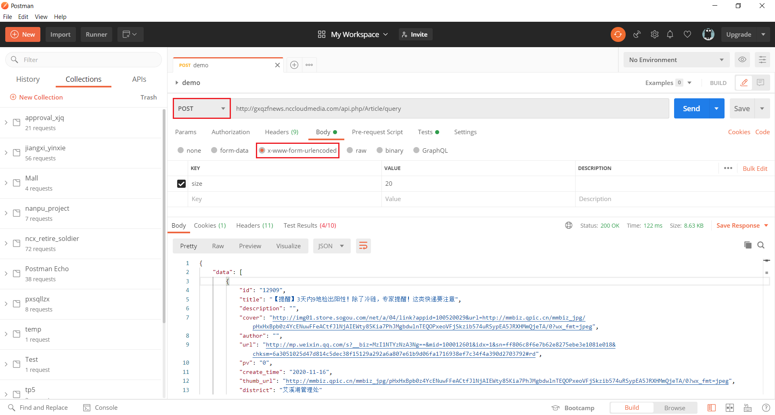Expand the Postman Echo collection
775x415 pixels.
[x=6, y=274]
